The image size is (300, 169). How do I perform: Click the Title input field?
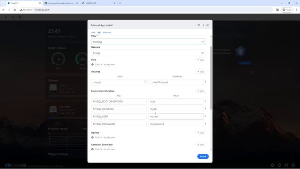[149, 42]
